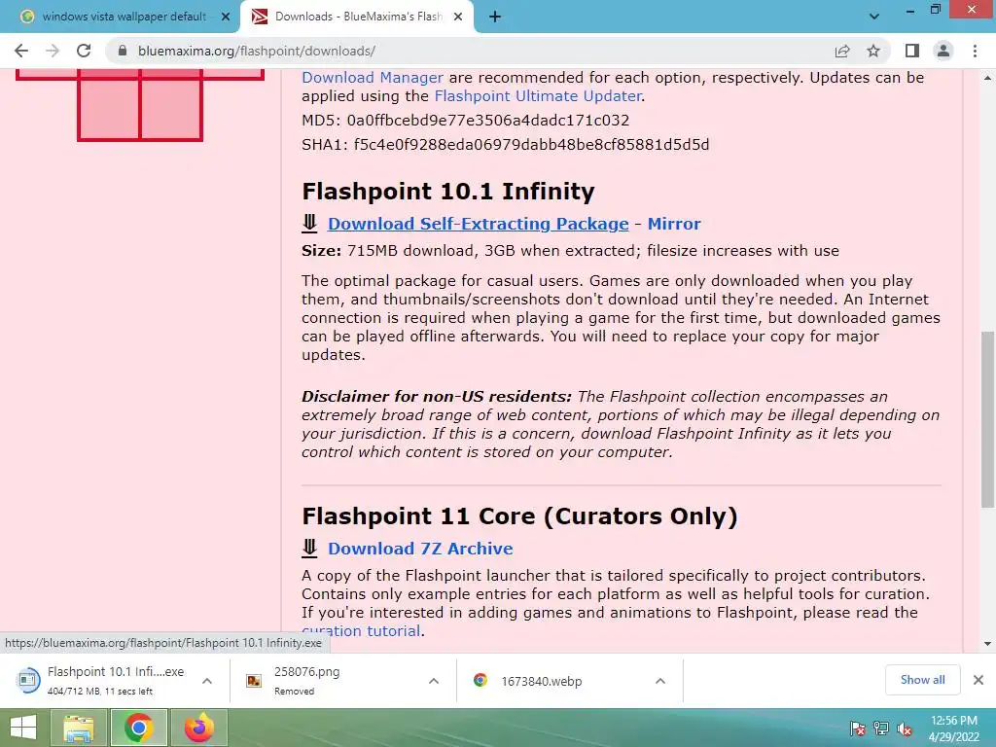The height and width of the screenshot is (747, 996).
Task: Click download icon beside 7Z Archive
Action: (x=309, y=549)
